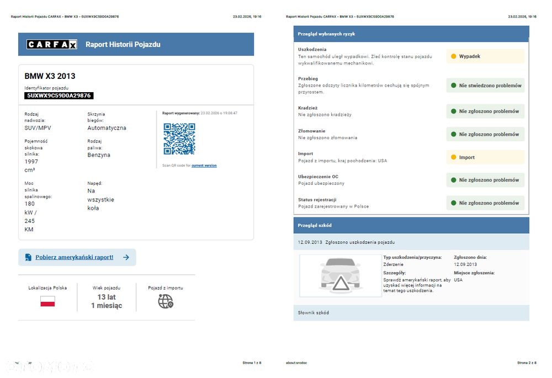Click the globe icon under Pojazd z importu
Screen dimensions: 552x378
coord(166,301)
